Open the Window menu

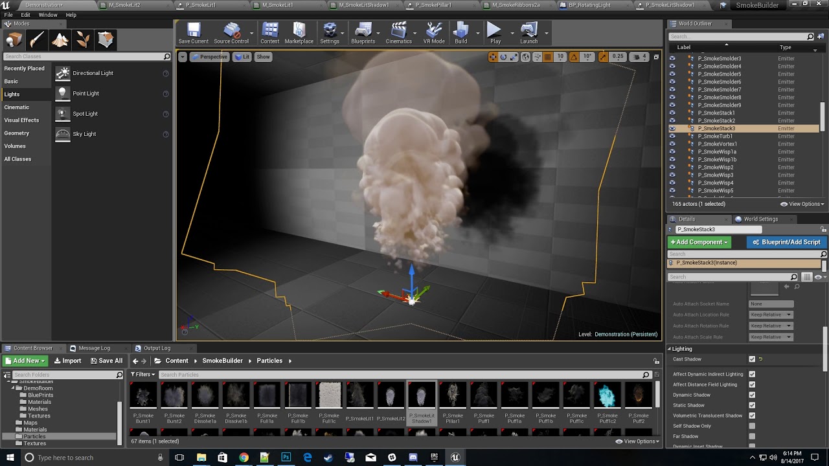pyautogui.click(x=48, y=15)
